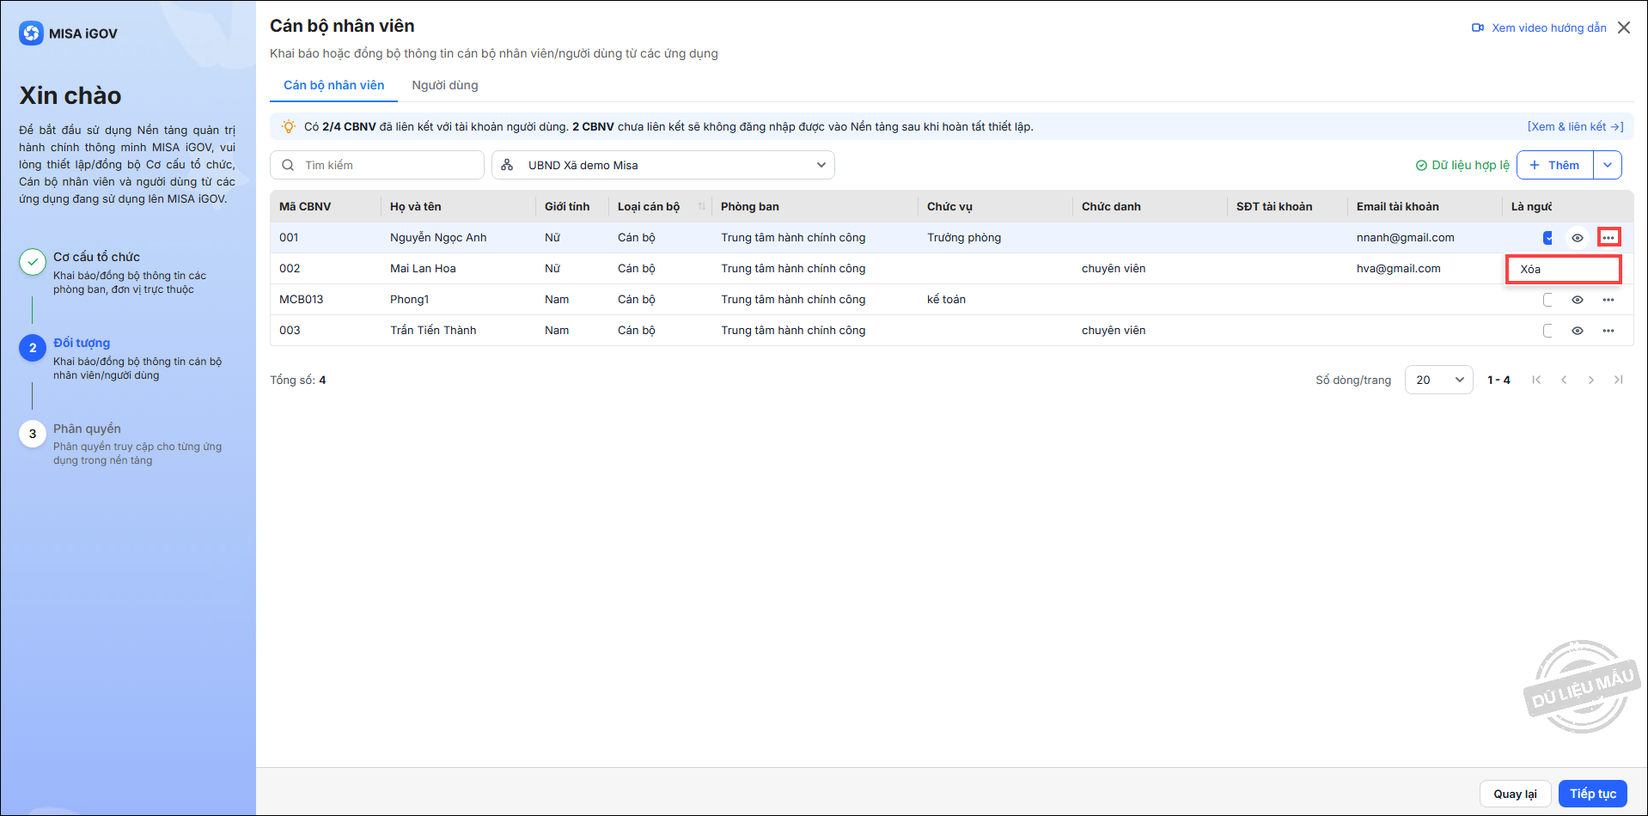Image resolution: width=1648 pixels, height=816 pixels.
Task: Open the three-dot menu for Trần Tiến Thành
Action: click(x=1608, y=331)
